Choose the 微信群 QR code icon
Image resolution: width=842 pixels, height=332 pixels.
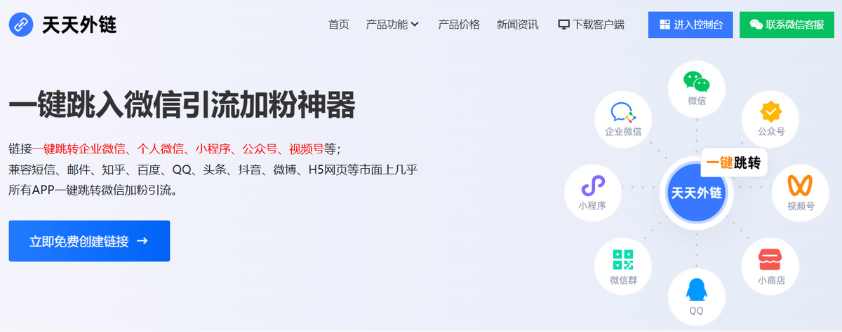[622, 261]
